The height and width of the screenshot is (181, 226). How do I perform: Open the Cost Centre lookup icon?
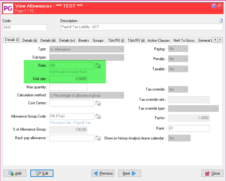(98, 103)
